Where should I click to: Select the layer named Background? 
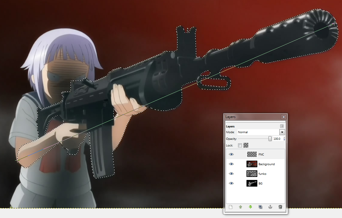coord(267,164)
